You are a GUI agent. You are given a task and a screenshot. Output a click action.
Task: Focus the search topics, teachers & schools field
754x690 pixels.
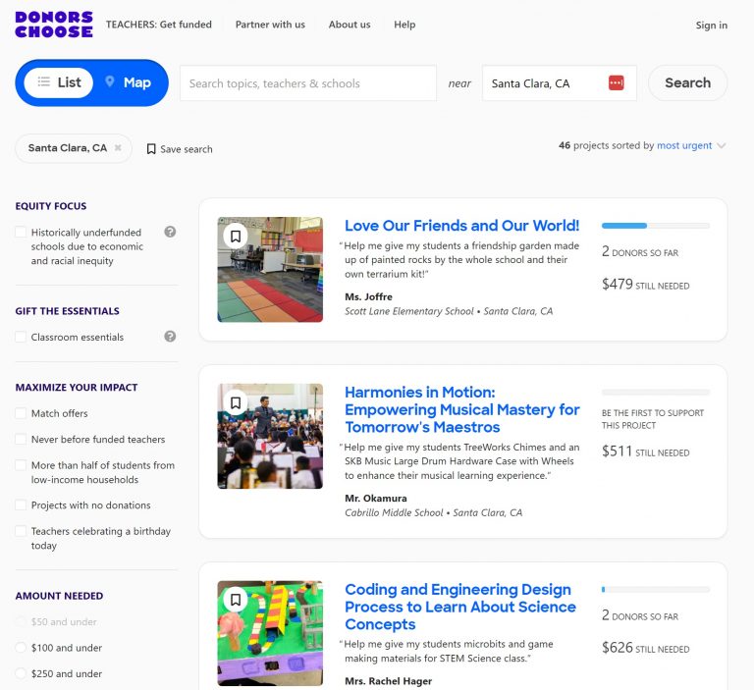[307, 83]
